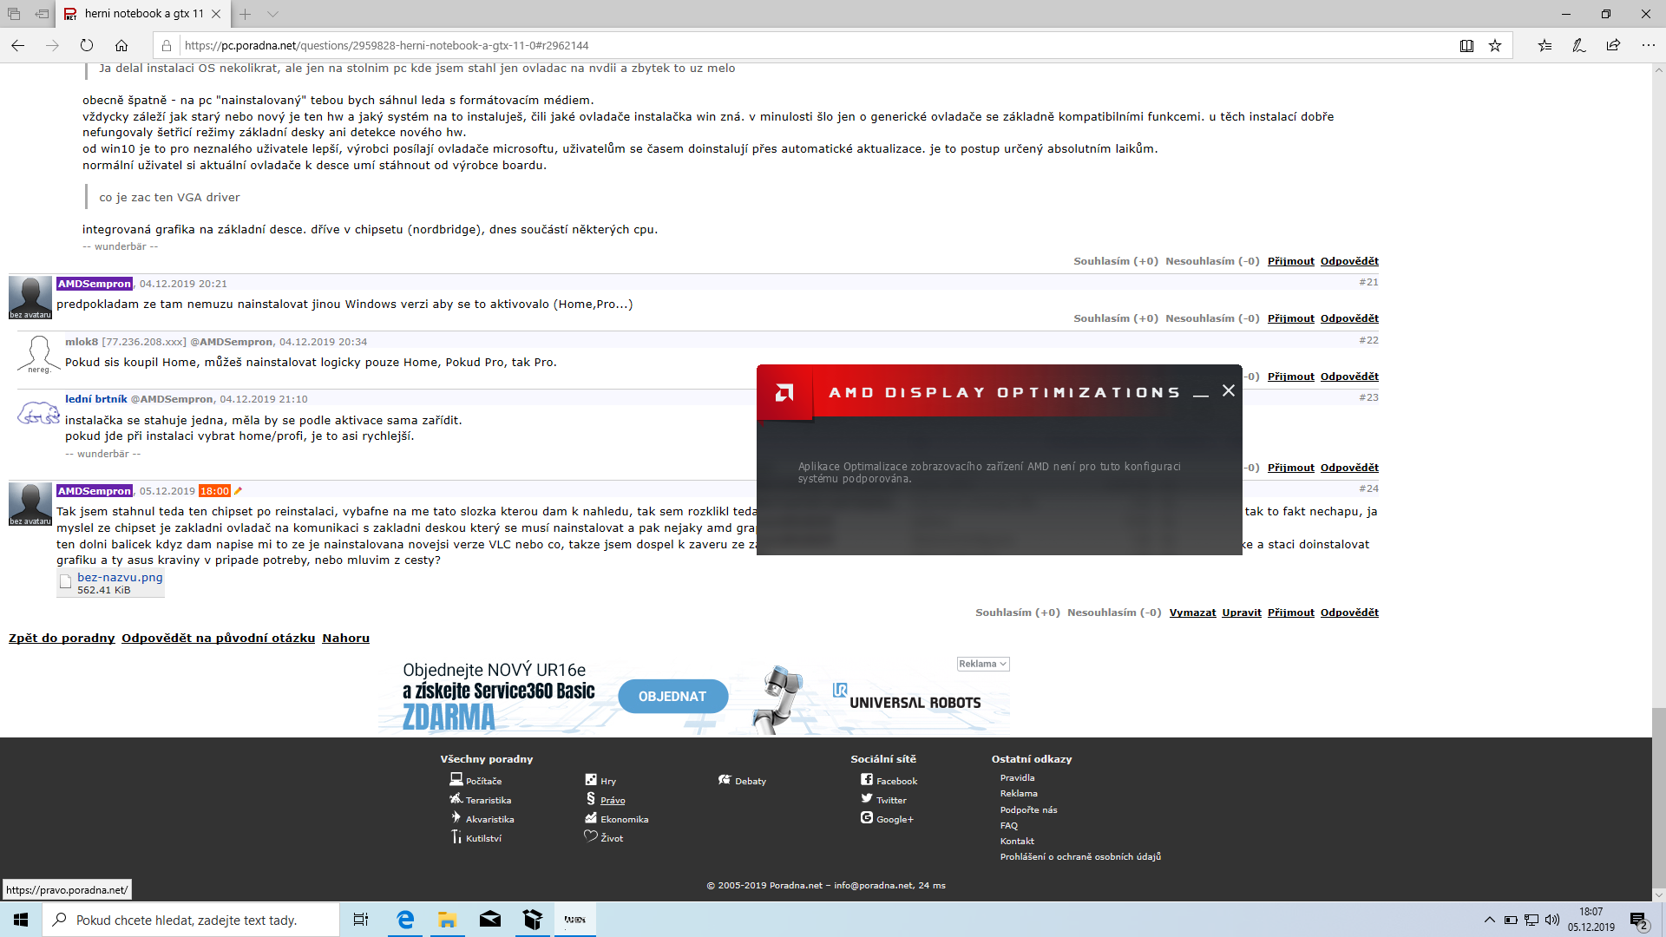This screenshot has width=1666, height=937.
Task: Click Zpět do poradny link
Action: [x=62, y=638]
